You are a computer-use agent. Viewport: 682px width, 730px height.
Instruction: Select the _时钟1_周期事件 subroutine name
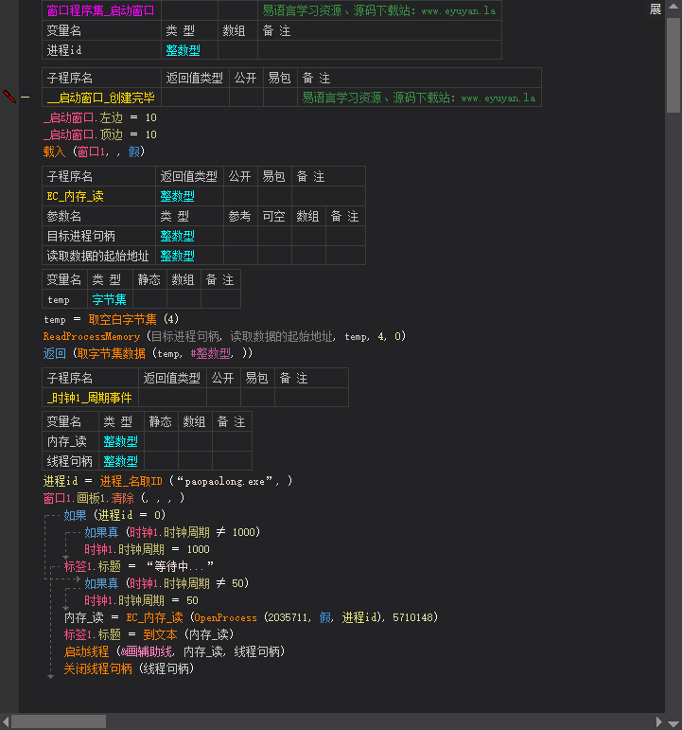click(90, 399)
